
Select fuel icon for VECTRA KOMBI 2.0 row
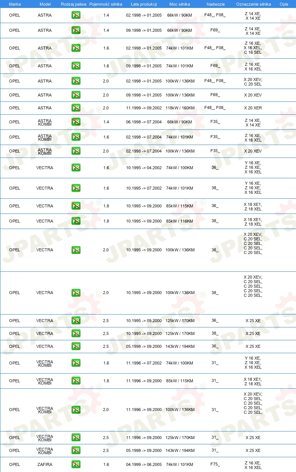[x=76, y=410]
